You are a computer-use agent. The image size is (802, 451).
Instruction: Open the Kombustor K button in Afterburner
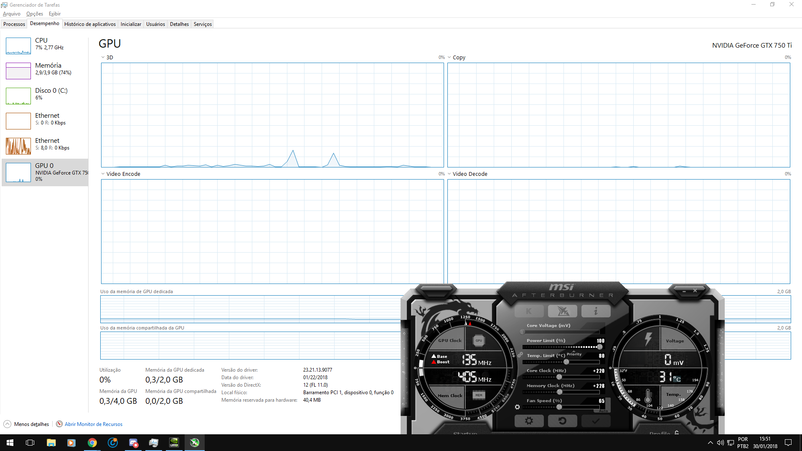point(529,311)
